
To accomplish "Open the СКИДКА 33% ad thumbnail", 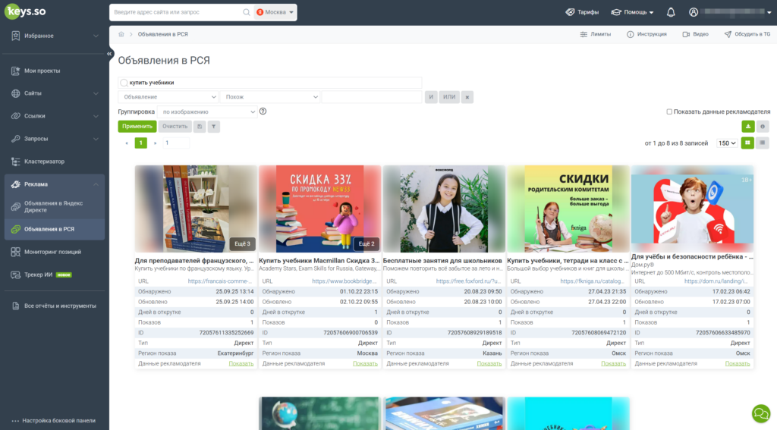I will point(319,209).
